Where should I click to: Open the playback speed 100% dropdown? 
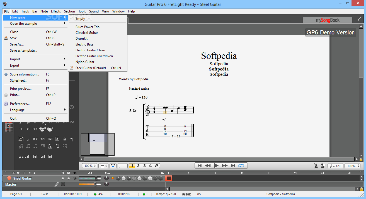coord(352,166)
